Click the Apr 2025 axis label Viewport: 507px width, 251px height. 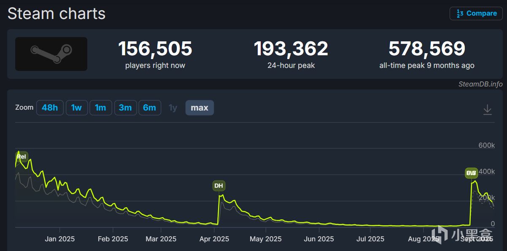pyautogui.click(x=214, y=239)
